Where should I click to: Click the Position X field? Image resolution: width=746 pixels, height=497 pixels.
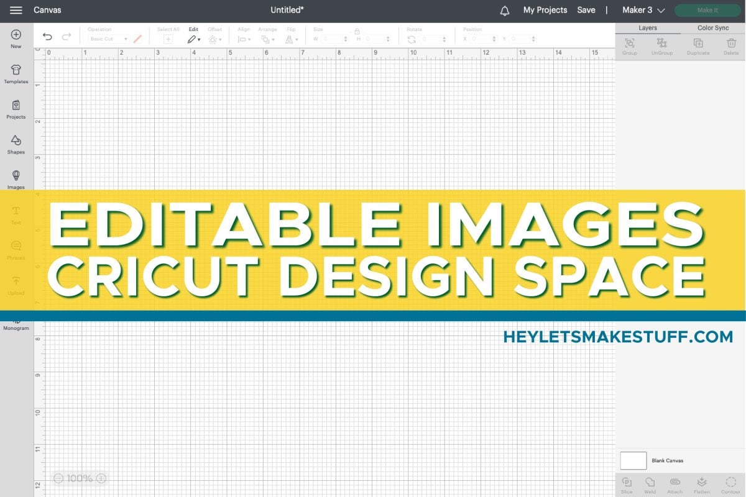click(481, 39)
